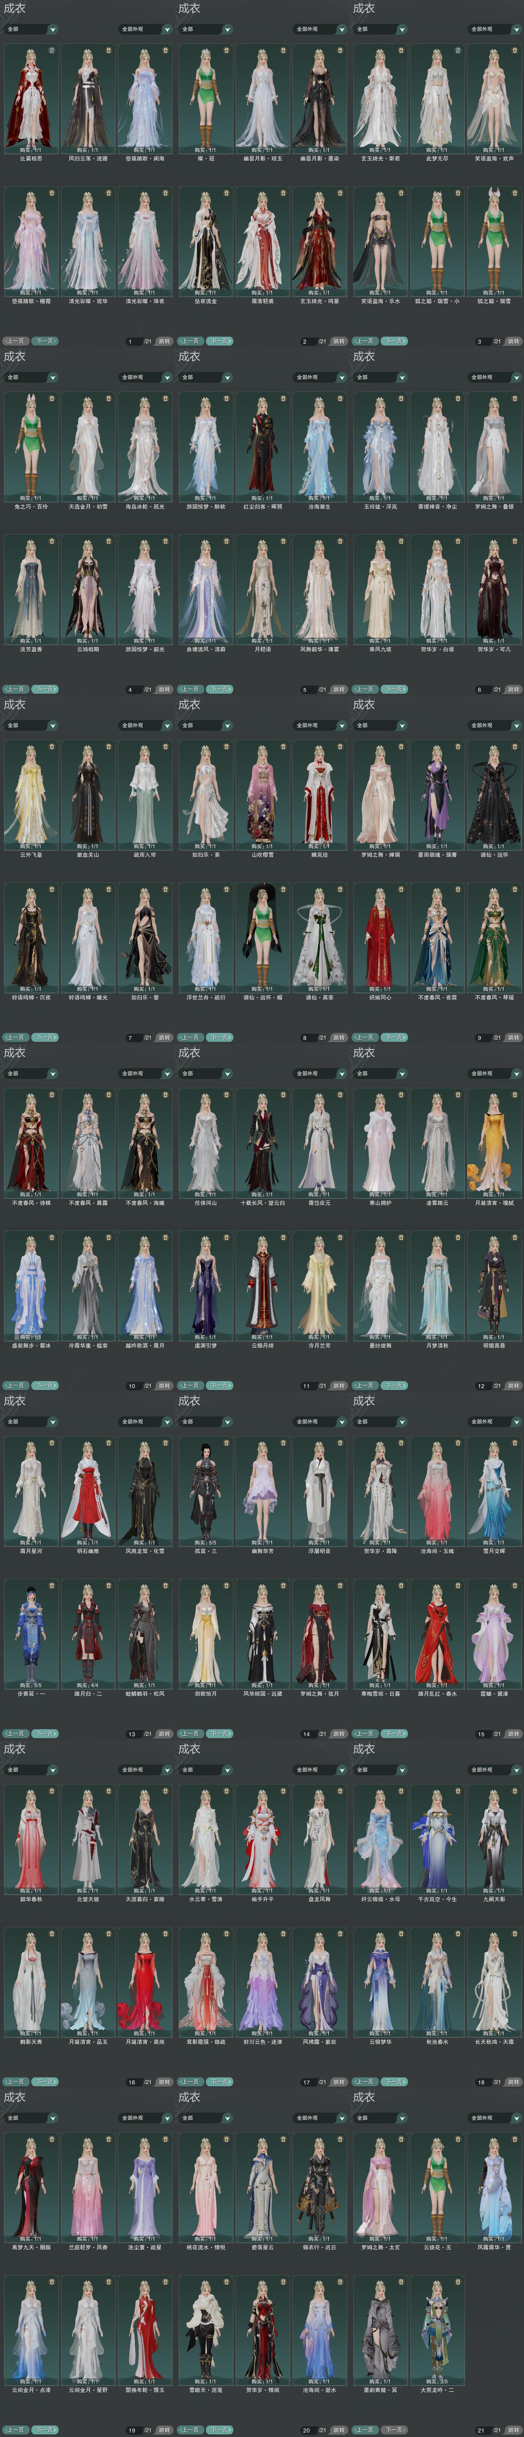Click trash icon on 浮屠明音 card
This screenshot has height=2437, width=524.
[x=340, y=1443]
